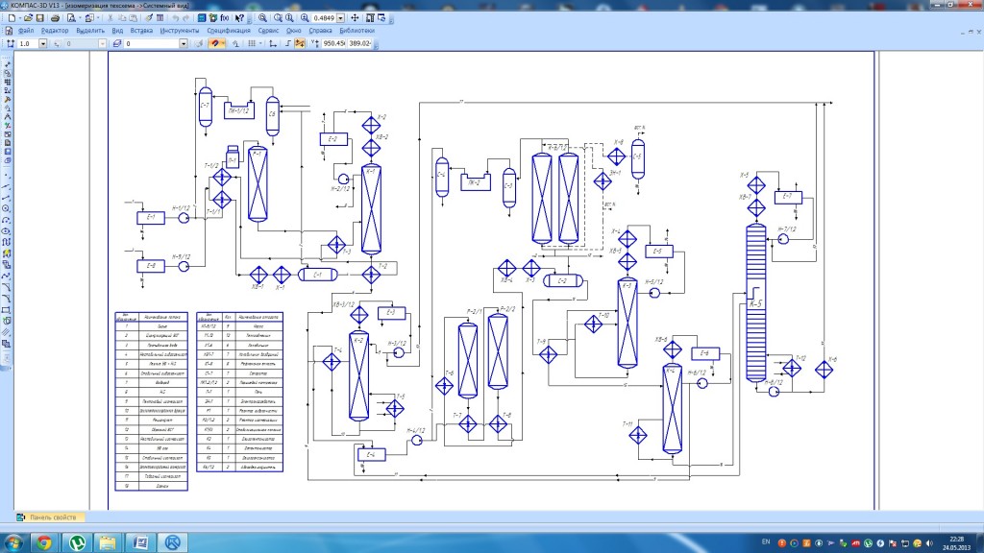This screenshot has width=984, height=553.
Task: Click the local coordinate system icon
Action: pyautogui.click(x=273, y=43)
